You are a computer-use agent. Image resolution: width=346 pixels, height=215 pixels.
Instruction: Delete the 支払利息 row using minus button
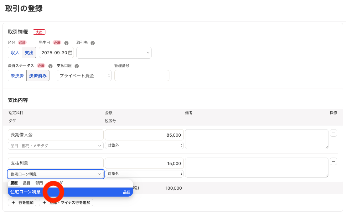[x=333, y=161]
